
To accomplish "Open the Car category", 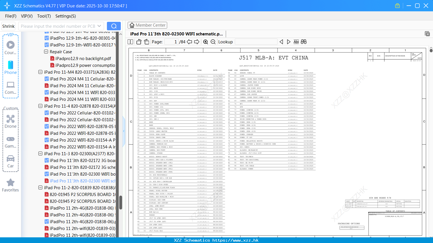I will click(11, 161).
